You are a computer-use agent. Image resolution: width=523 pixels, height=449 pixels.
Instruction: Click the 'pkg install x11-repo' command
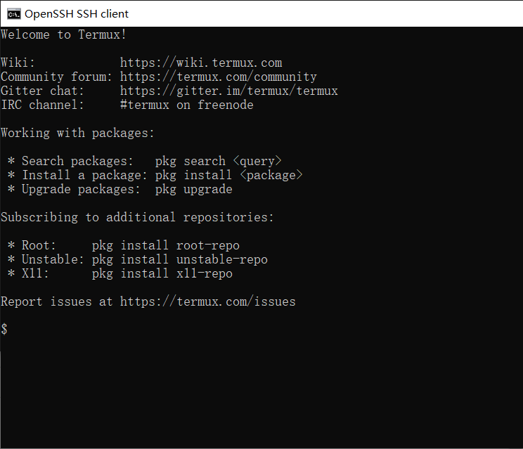coord(162,273)
